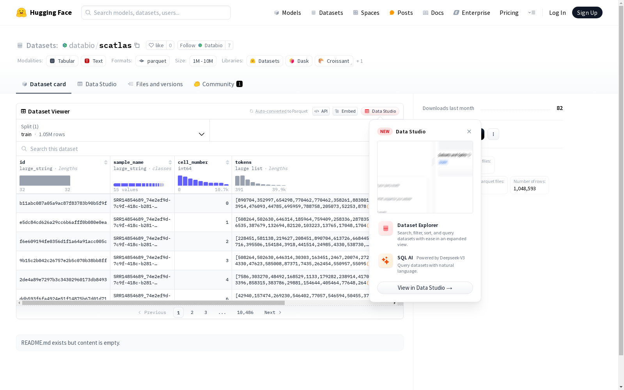This screenshot has height=390, width=624.
Task: Open the Posts page
Action: pyautogui.click(x=401, y=12)
